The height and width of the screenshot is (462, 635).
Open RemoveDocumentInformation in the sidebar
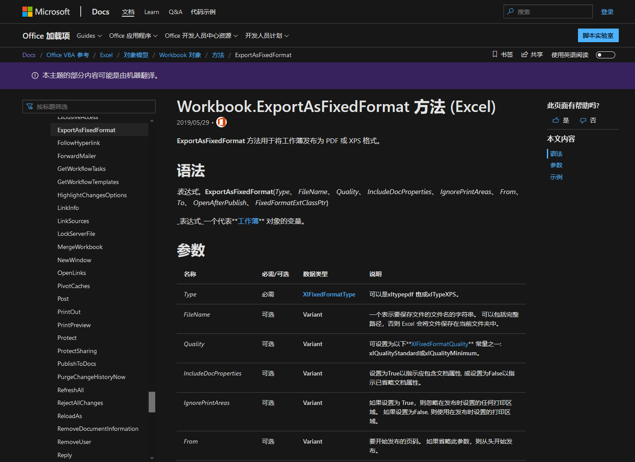coord(98,429)
